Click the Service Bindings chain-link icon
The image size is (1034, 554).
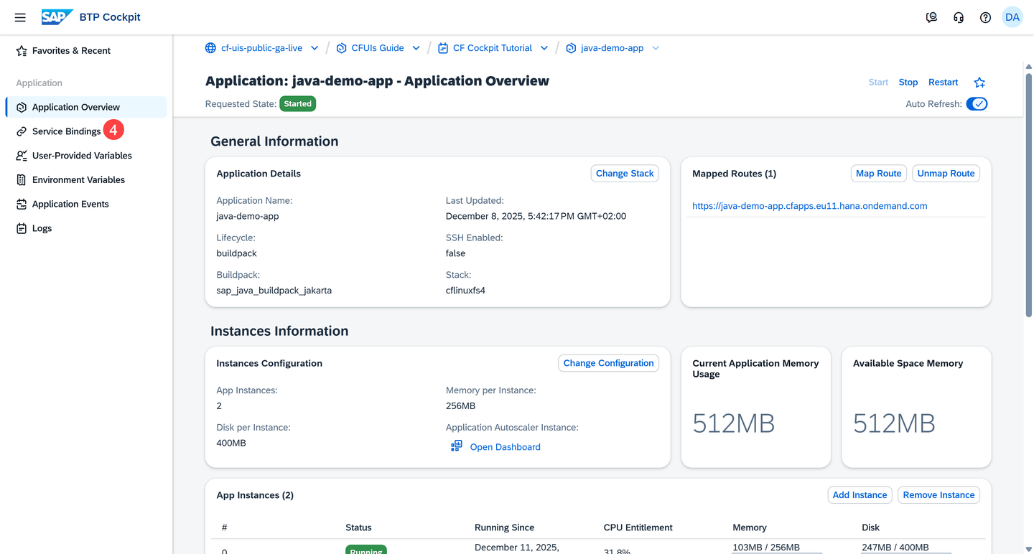pos(22,131)
